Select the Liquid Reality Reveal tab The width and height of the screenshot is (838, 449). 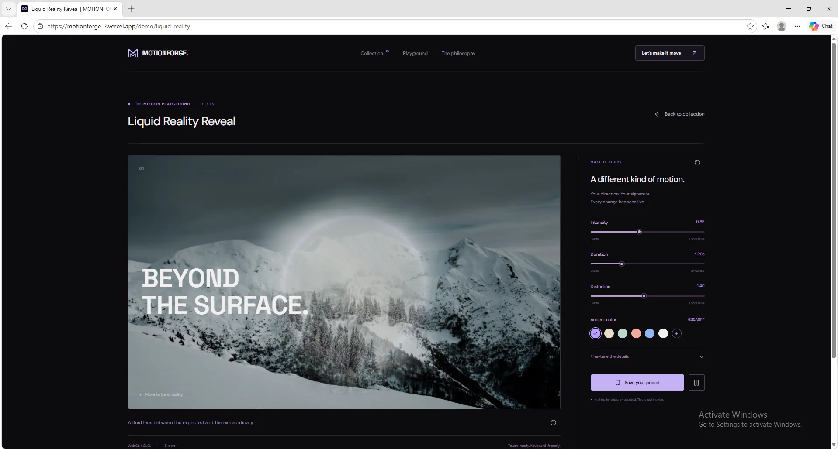[70, 9]
